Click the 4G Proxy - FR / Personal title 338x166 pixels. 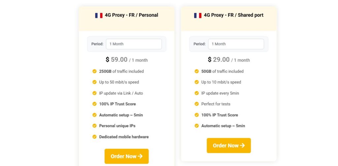[x=131, y=15]
